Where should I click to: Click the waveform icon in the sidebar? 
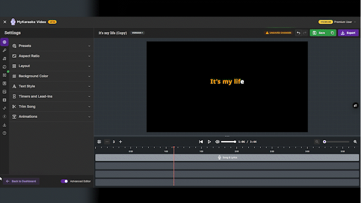4,108
